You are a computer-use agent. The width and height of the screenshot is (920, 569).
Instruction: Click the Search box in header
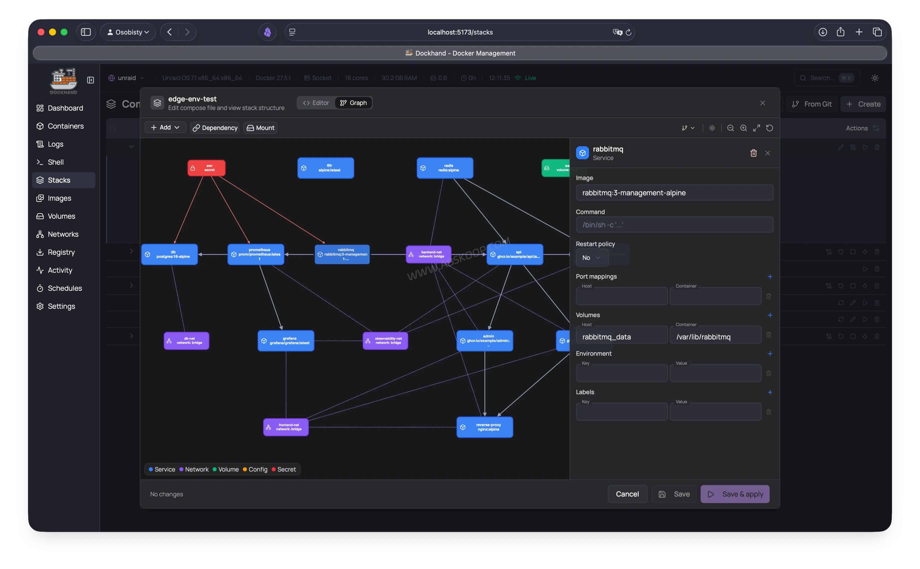[x=827, y=78]
